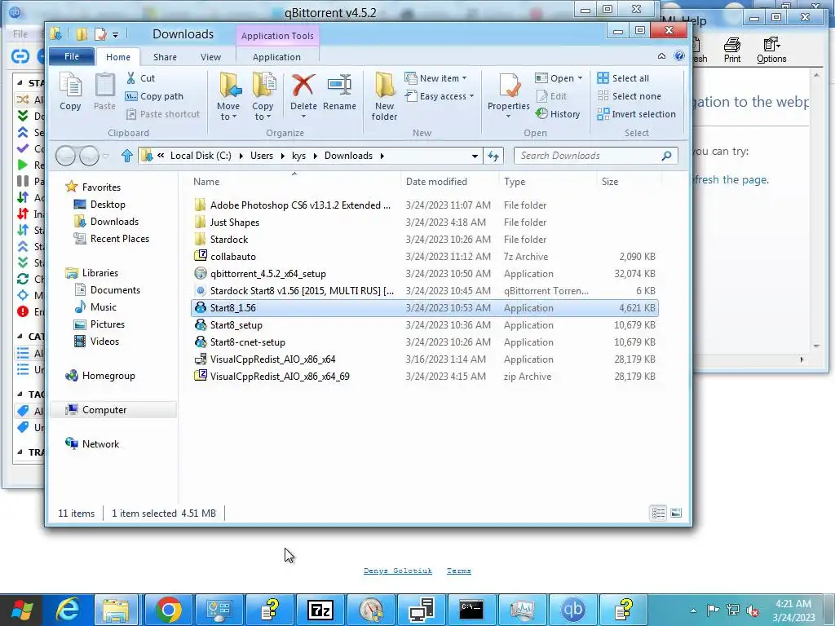Screen dimensions: 835x626
Task: Click Invert selection in ribbon
Action: [x=637, y=114]
